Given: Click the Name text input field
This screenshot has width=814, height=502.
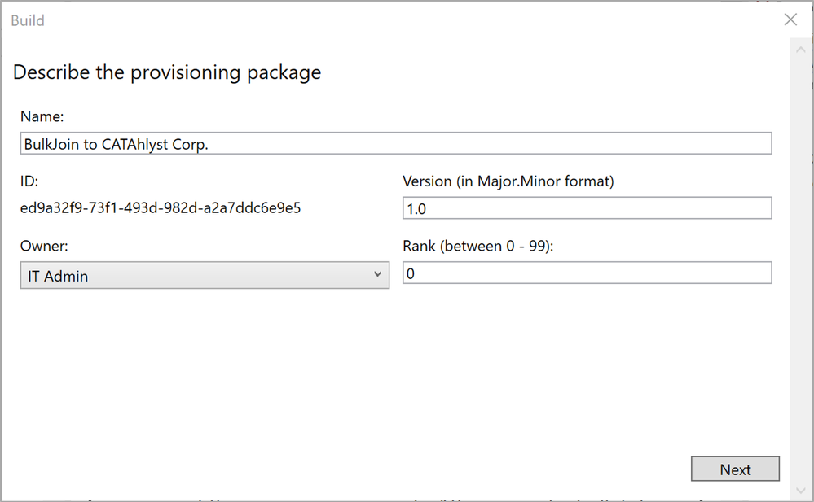Looking at the screenshot, I should pyautogui.click(x=489, y=144).
